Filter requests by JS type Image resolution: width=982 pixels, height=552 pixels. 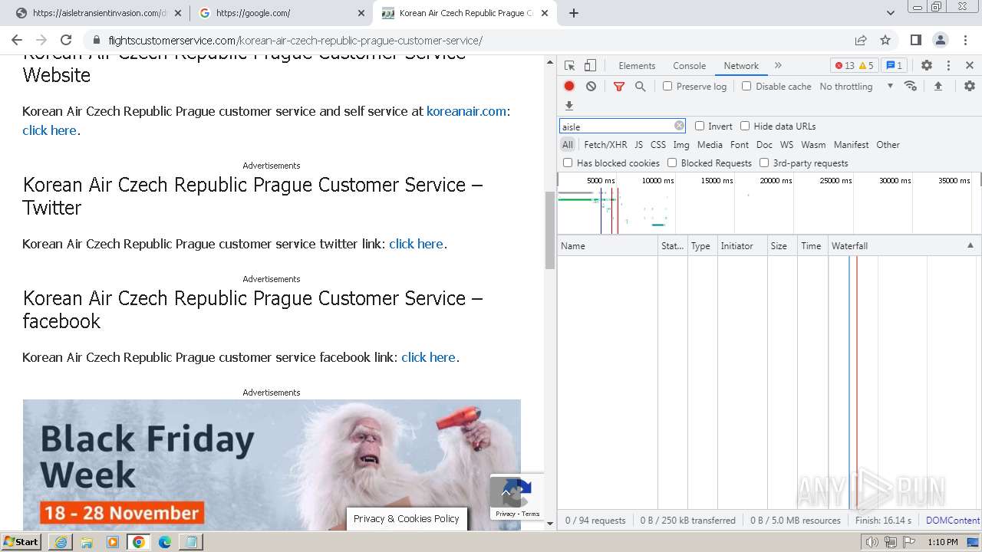638,144
